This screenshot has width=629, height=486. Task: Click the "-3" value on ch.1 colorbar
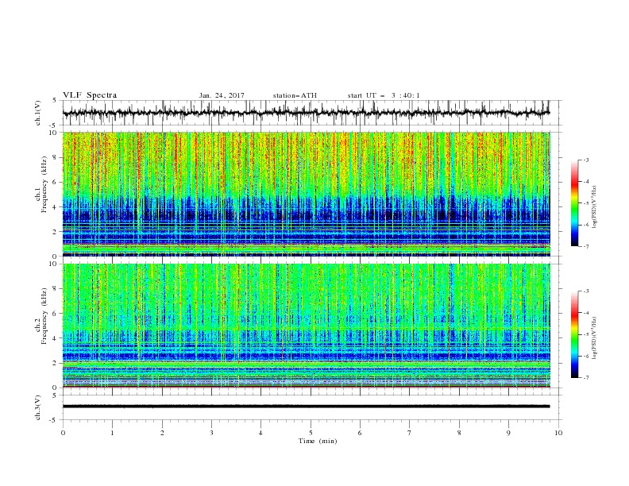[x=586, y=160]
